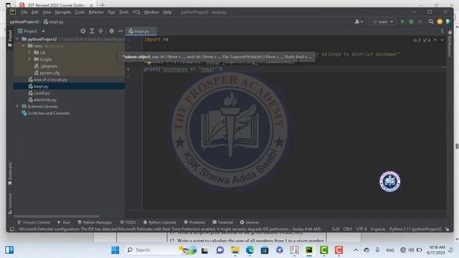Collapse the pythonProject2 root folder

pos(17,39)
